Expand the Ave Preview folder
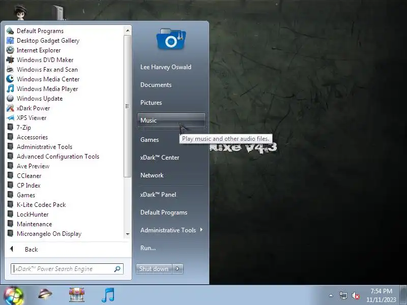This screenshot has height=305, width=407. (28, 166)
